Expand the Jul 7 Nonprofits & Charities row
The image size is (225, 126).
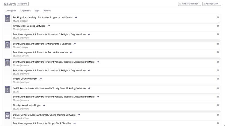pyautogui.click(x=218, y=44)
